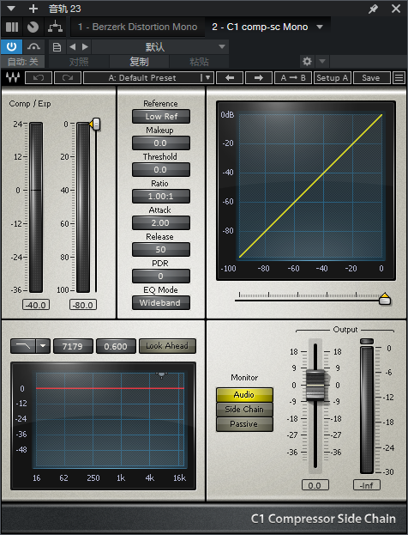Toggle Setup A/B button
Viewport: 408px width, 535px height.
pyautogui.click(x=332, y=78)
